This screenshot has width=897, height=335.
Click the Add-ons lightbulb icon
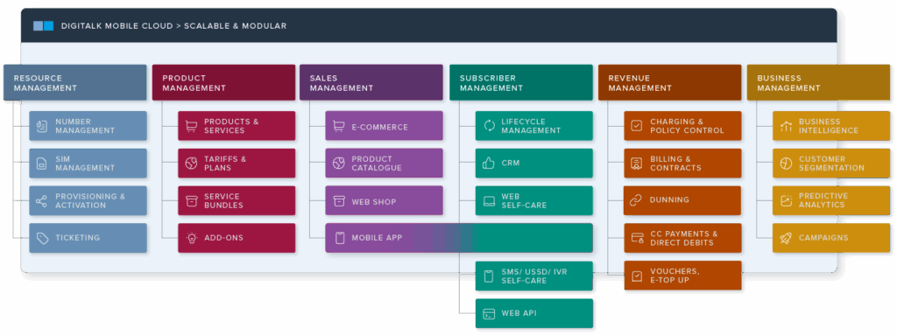click(x=191, y=238)
